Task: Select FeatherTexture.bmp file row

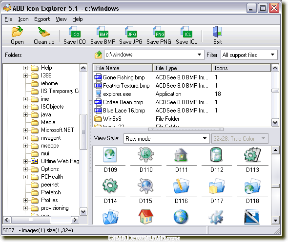Action: click(x=182, y=86)
